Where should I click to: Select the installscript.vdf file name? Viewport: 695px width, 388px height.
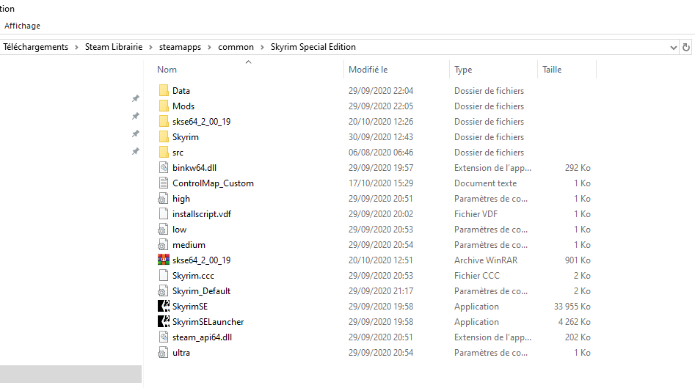point(202,214)
